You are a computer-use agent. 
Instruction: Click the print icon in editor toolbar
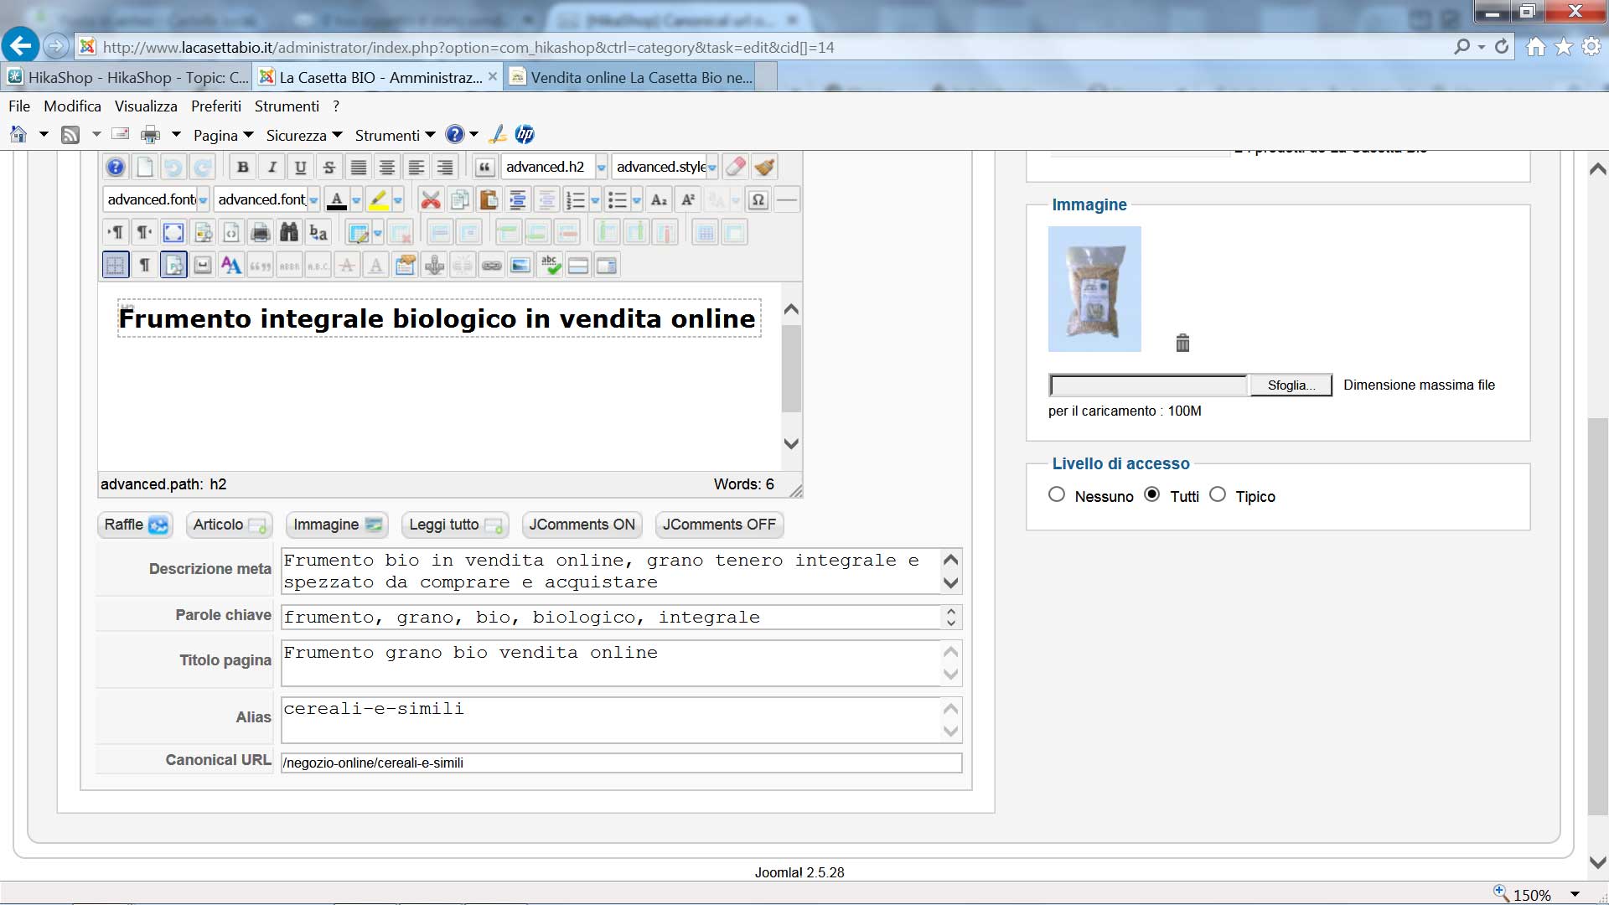pyautogui.click(x=261, y=232)
